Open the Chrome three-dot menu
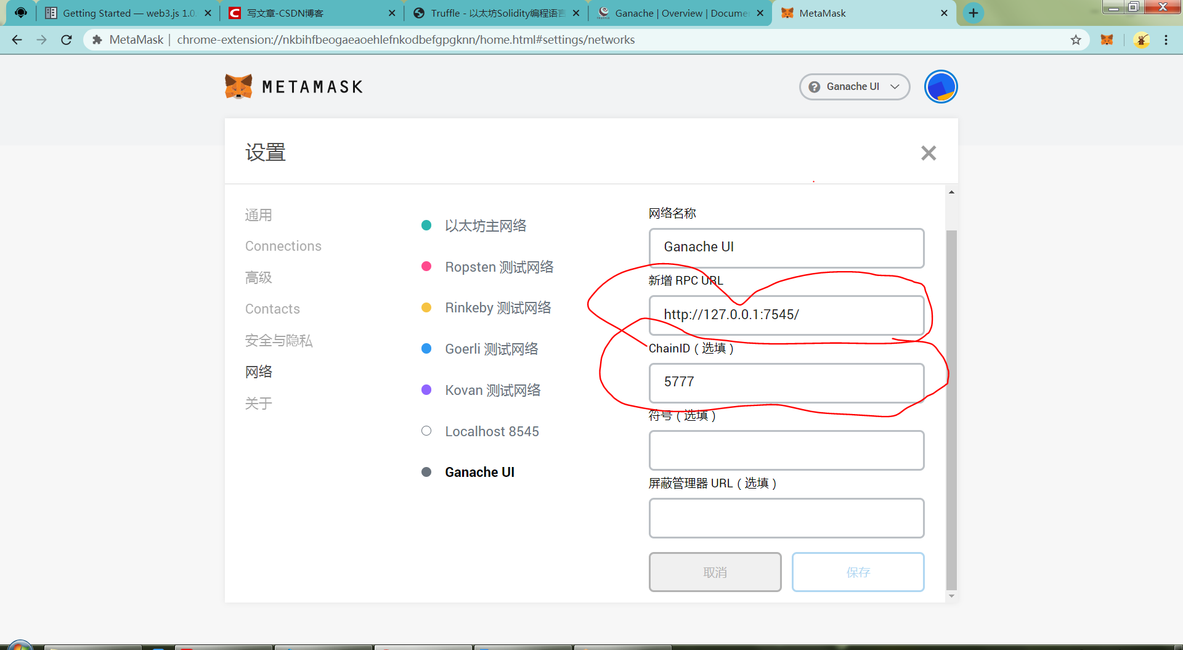 tap(1166, 39)
